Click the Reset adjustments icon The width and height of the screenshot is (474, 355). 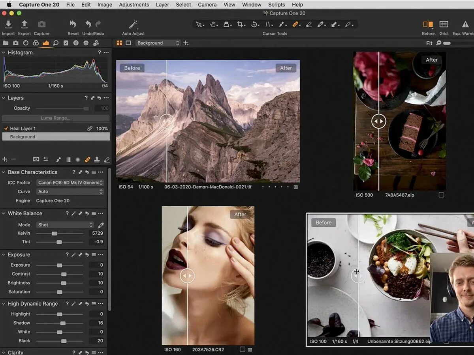click(73, 24)
